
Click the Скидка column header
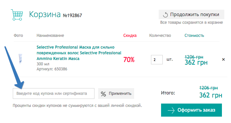130,36
